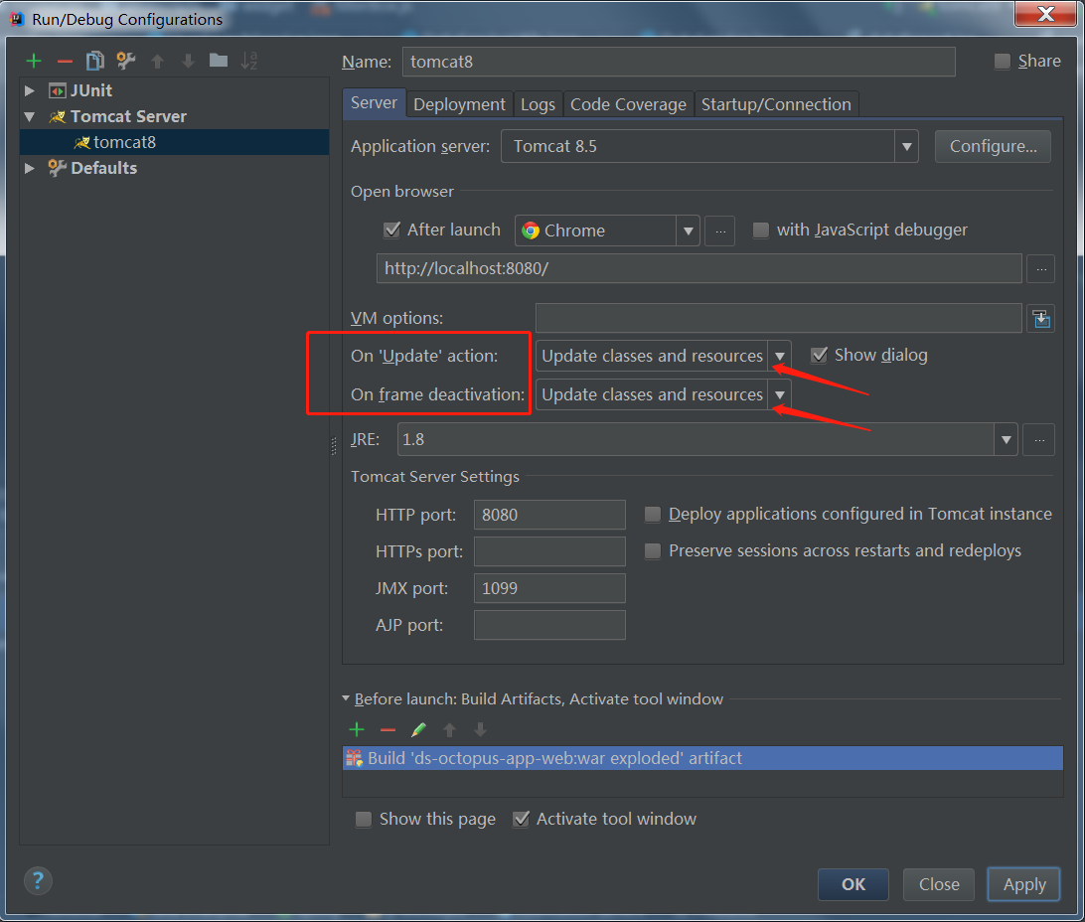Click IntelliJ icon in title bar
The height and width of the screenshot is (922, 1085).
17,19
